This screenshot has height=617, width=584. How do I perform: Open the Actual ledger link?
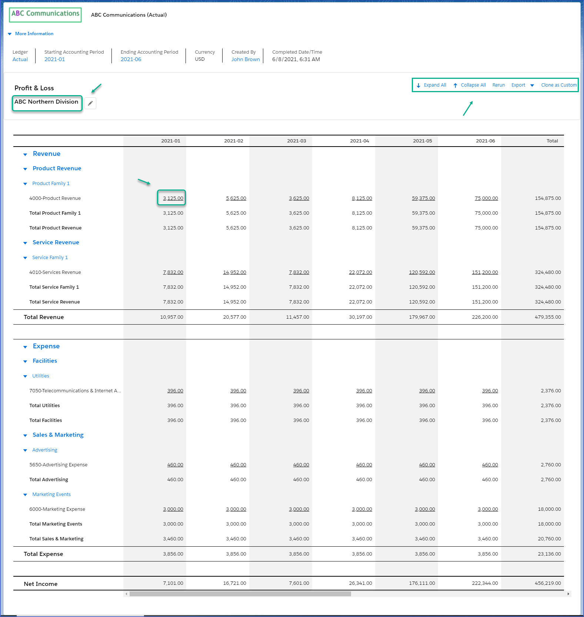(20, 59)
